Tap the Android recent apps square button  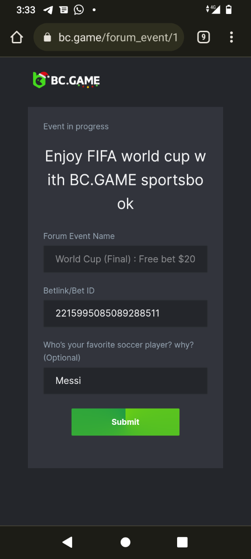point(182,542)
